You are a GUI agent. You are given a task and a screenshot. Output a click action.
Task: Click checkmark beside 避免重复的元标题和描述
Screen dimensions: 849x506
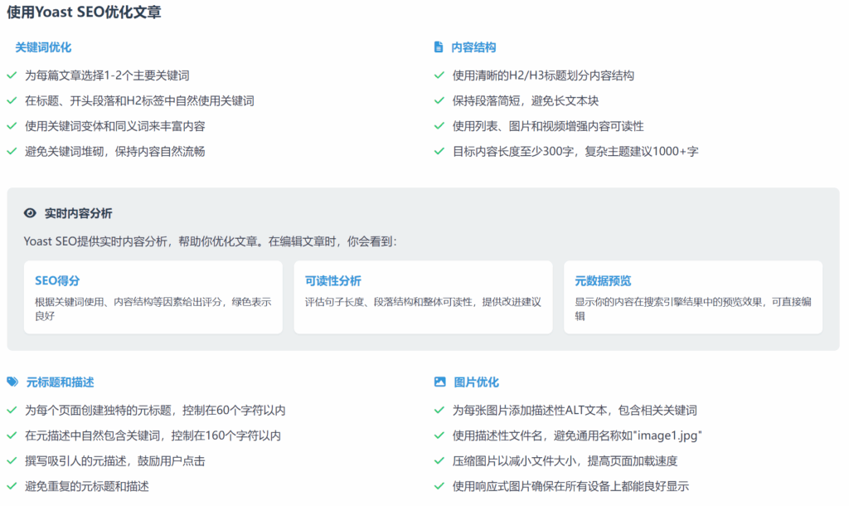pyautogui.click(x=12, y=486)
